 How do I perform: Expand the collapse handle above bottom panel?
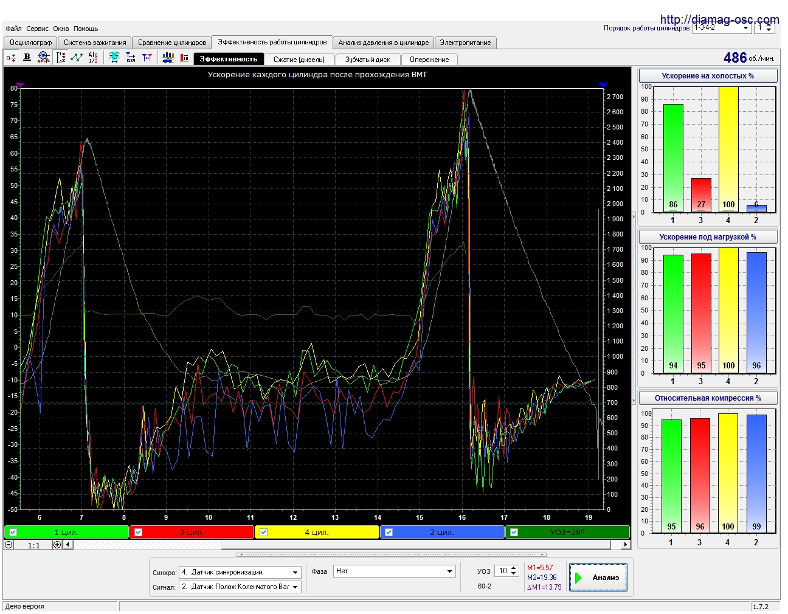pyautogui.click(x=392, y=554)
